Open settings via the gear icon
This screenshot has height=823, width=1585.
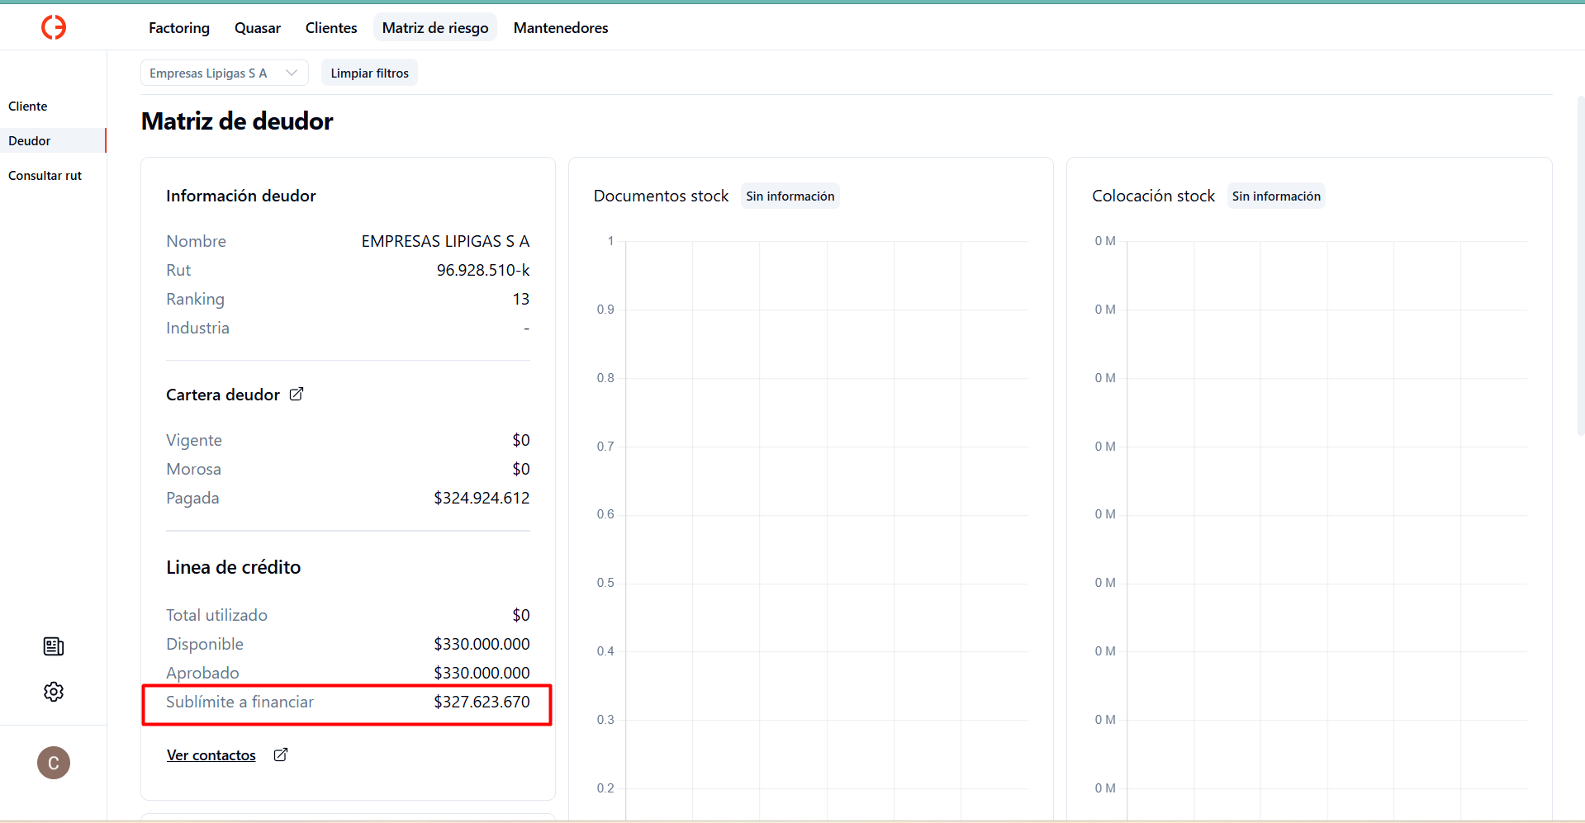pos(53,692)
